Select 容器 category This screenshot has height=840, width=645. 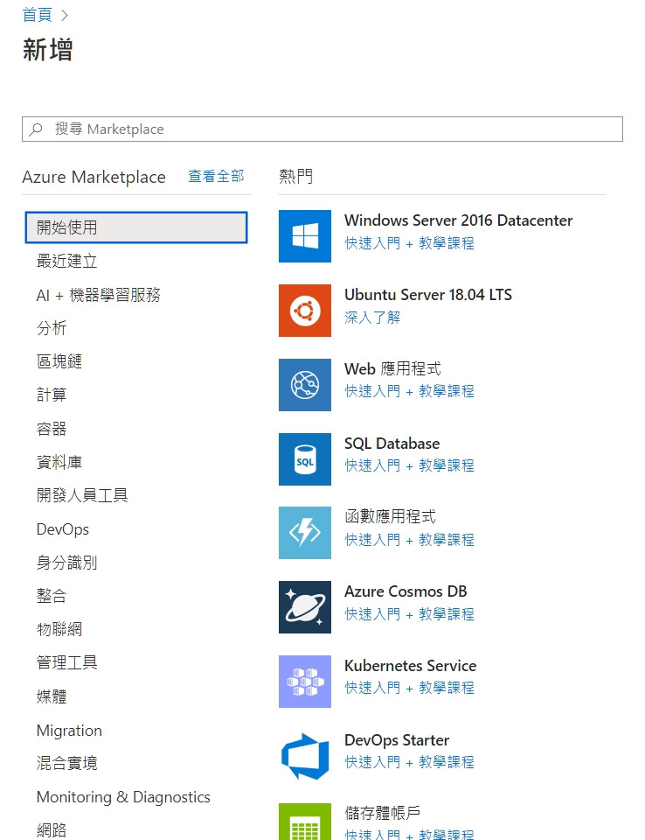52,429
